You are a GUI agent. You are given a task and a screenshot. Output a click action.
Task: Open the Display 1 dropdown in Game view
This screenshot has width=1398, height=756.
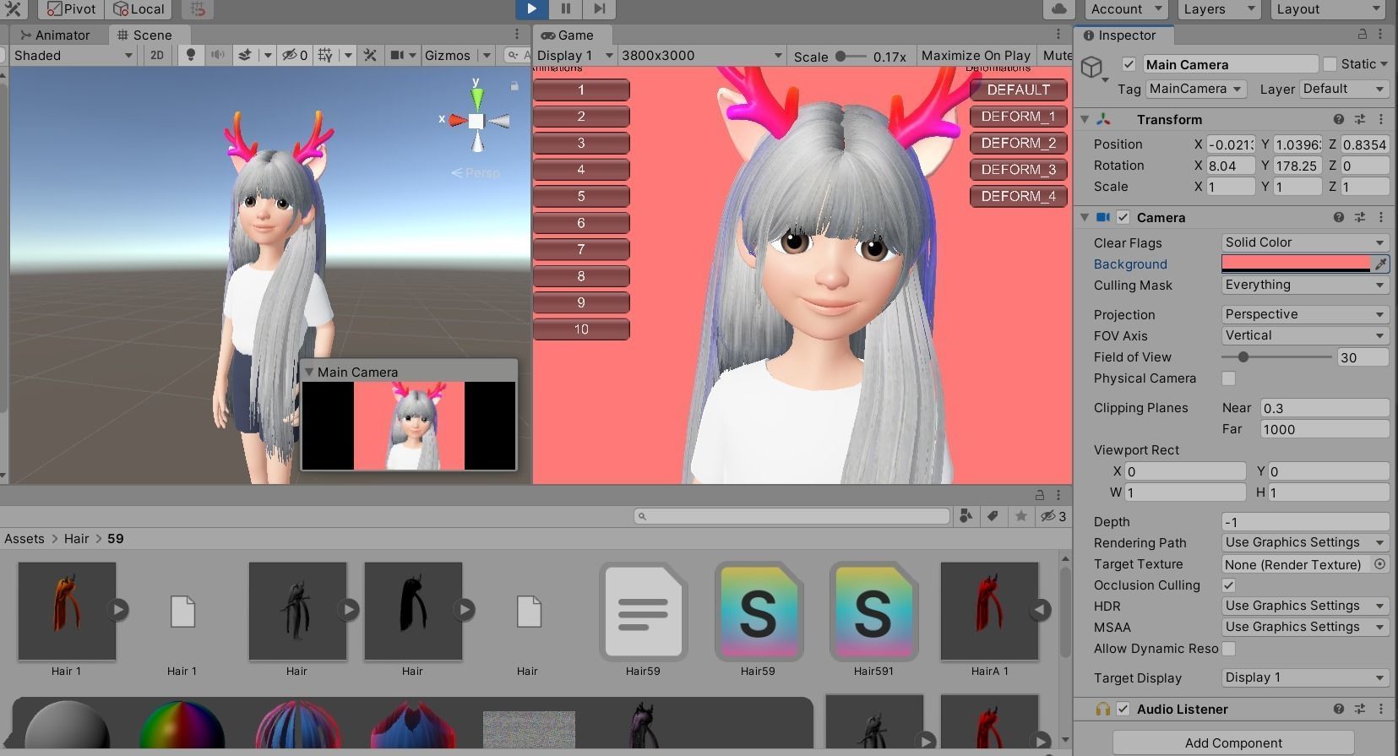574,55
